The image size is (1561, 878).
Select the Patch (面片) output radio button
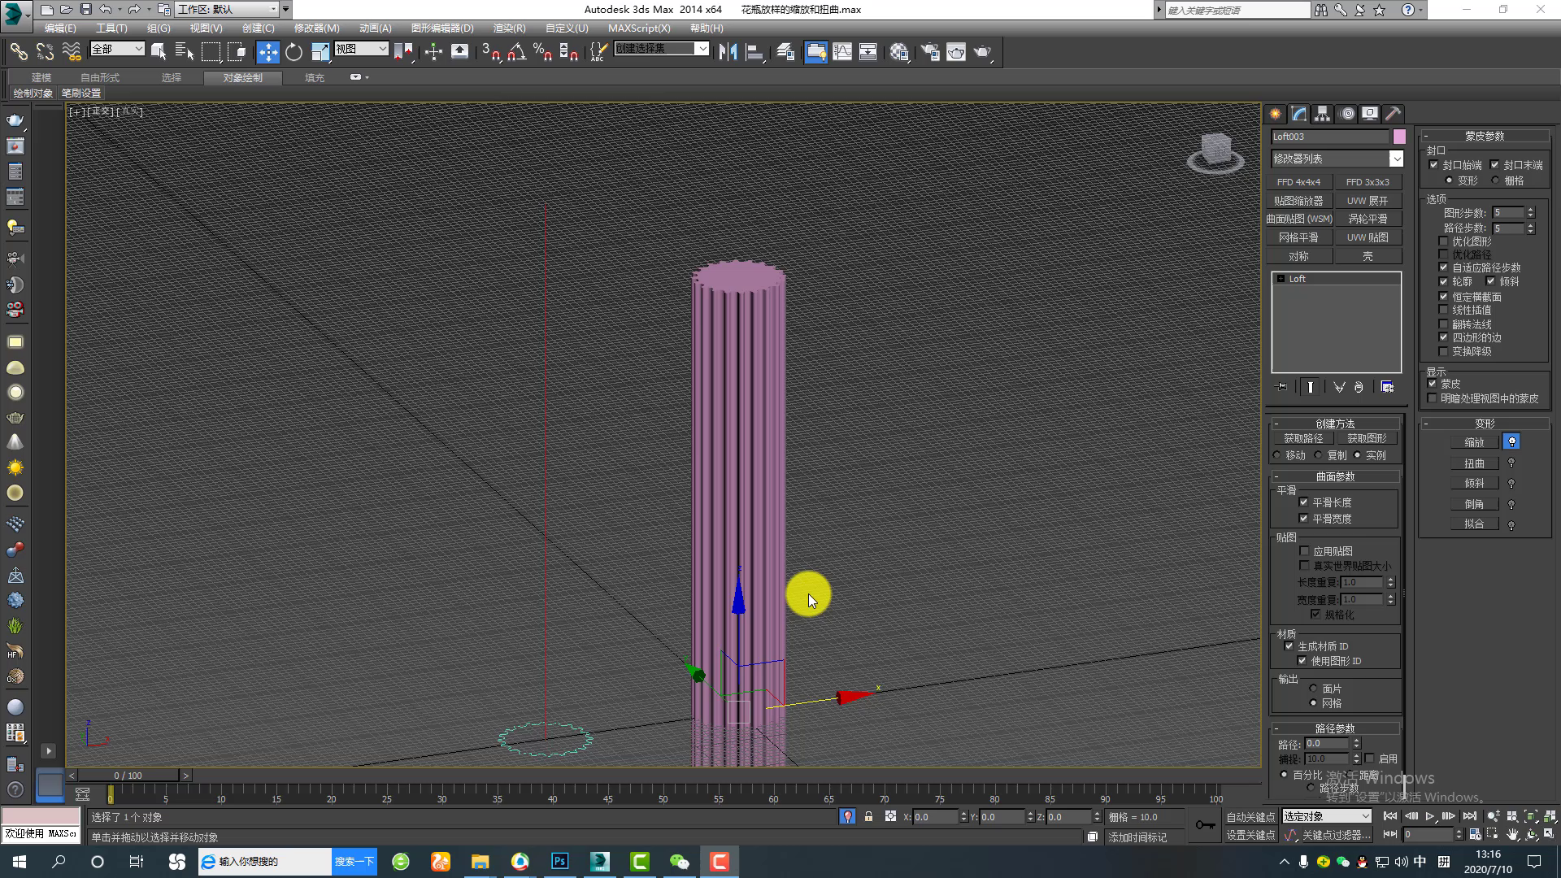tap(1313, 689)
